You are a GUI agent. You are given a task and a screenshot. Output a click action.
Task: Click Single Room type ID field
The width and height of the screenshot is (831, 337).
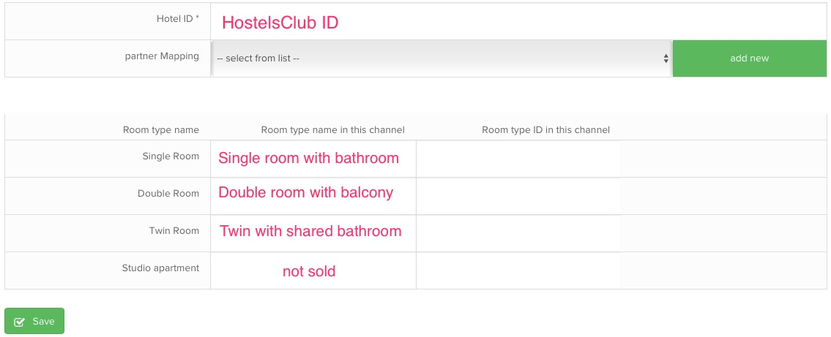[x=518, y=159]
